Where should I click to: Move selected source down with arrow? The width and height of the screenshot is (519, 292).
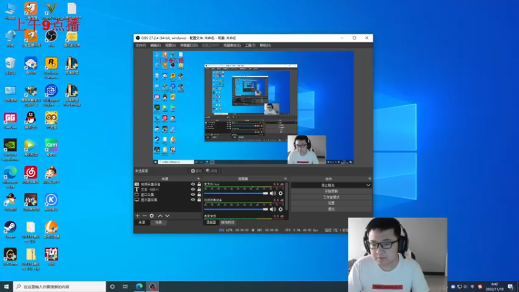pos(167,216)
